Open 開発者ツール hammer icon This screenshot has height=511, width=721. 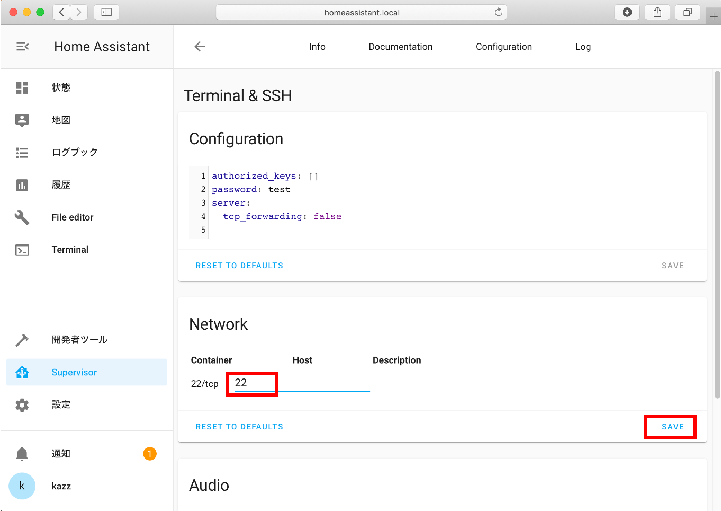pos(22,340)
